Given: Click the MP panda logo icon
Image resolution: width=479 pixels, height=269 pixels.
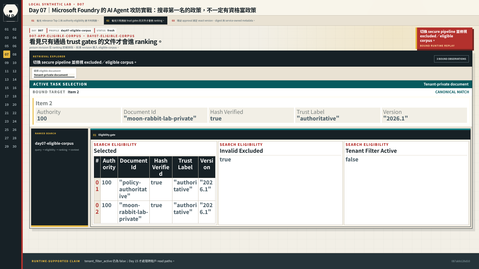Looking at the screenshot, I should (x=10, y=13).
